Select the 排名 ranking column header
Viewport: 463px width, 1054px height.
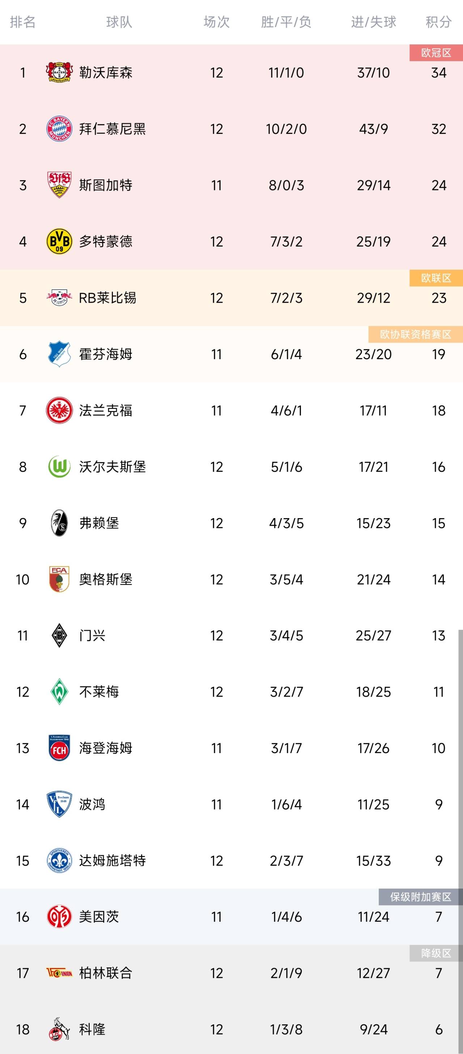point(22,22)
